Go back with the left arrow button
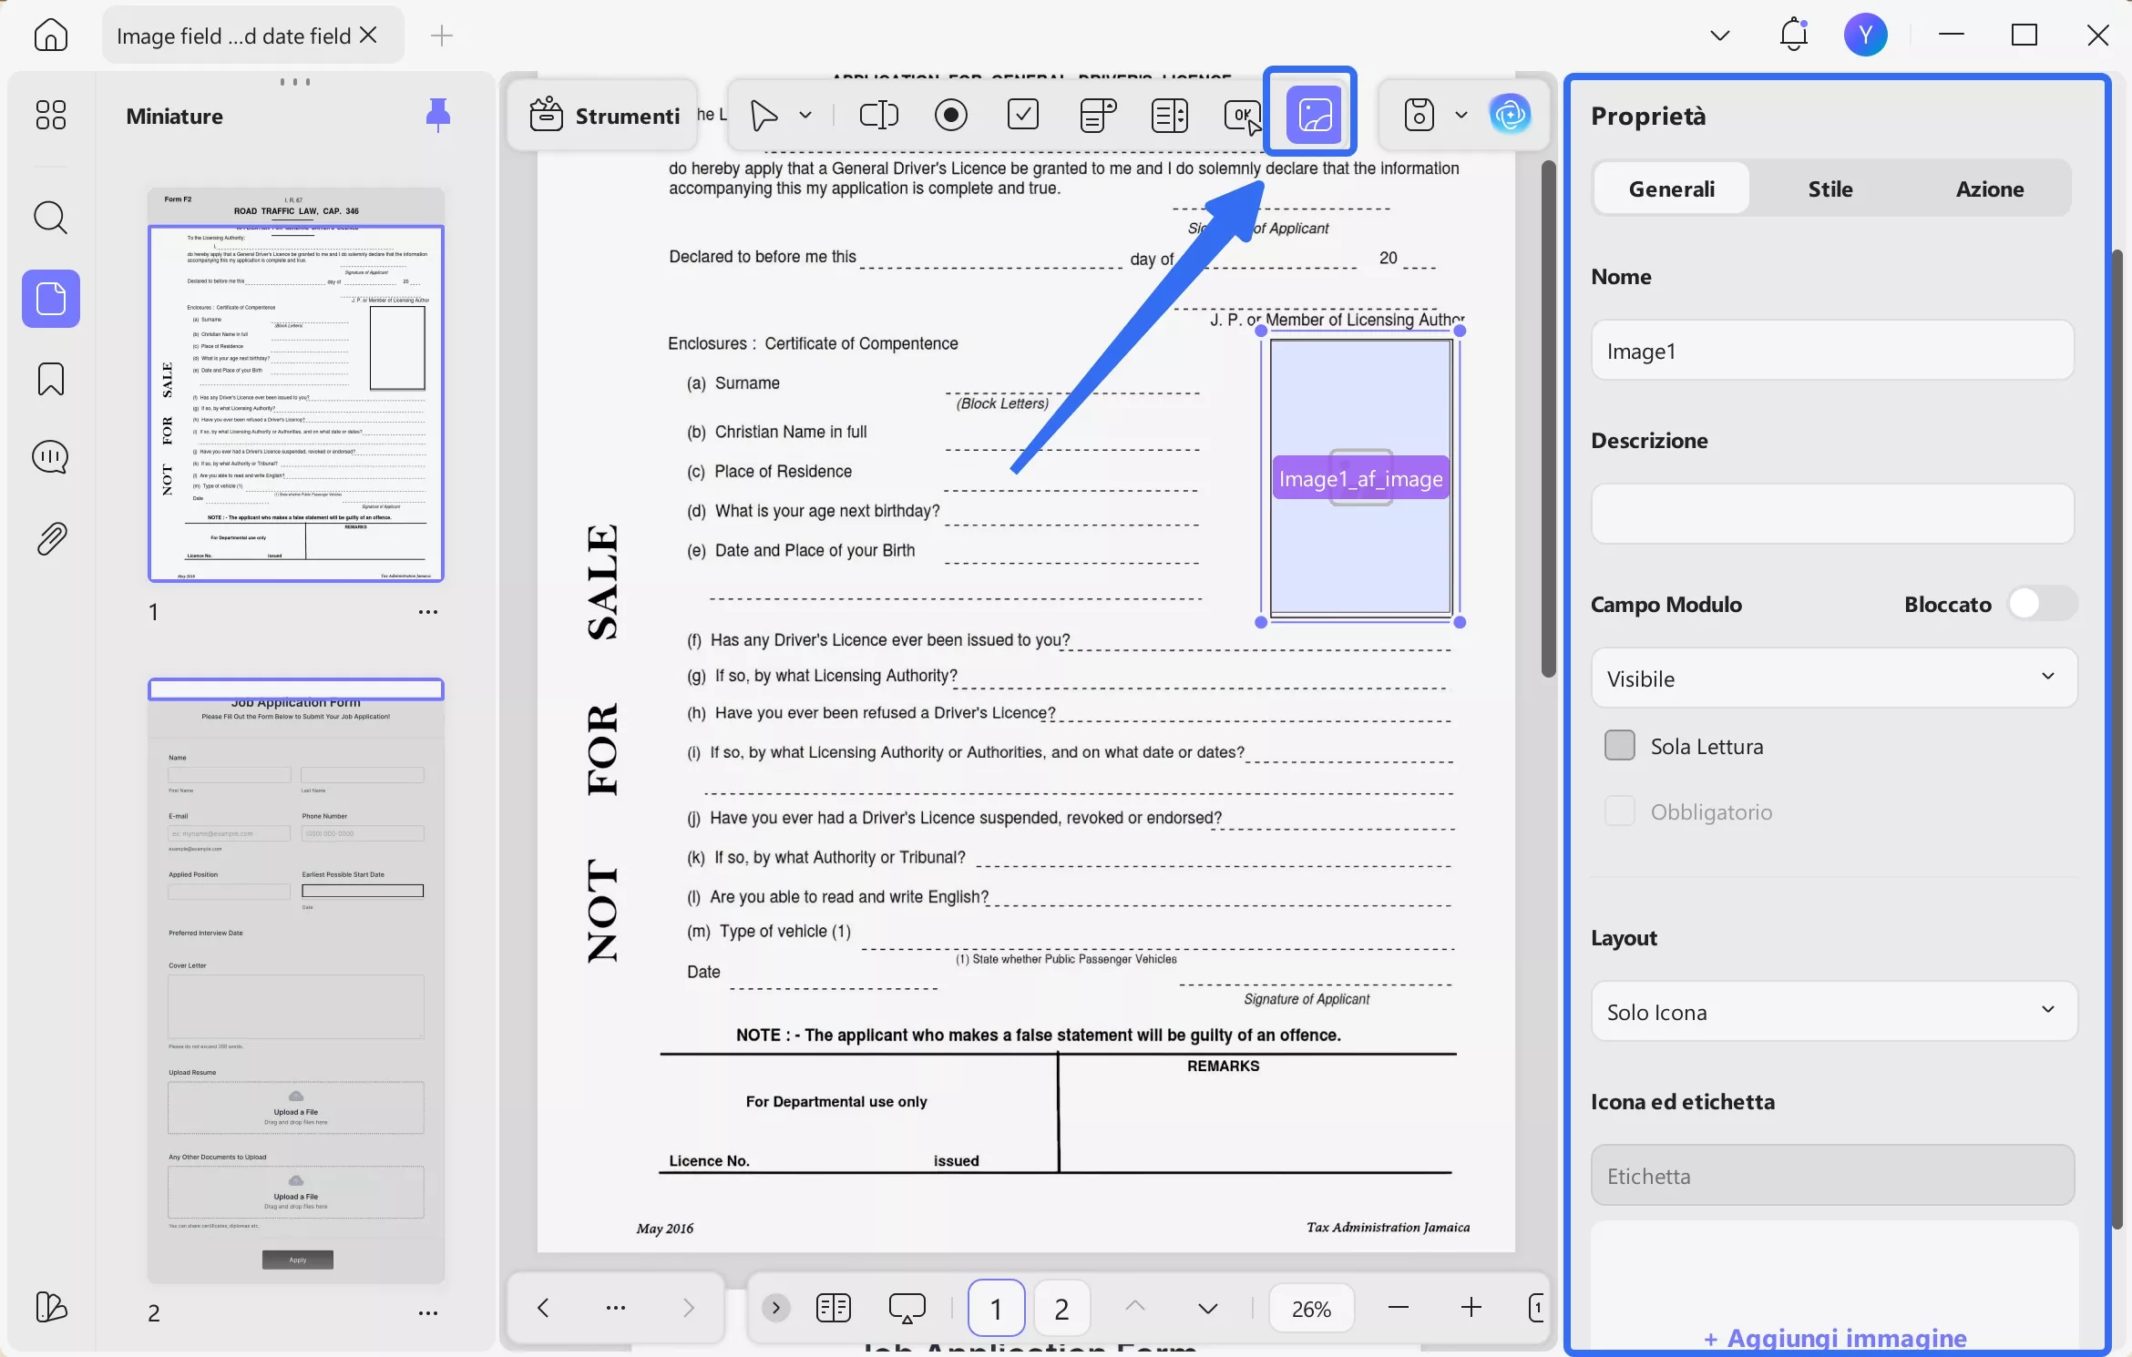Screen dimensions: 2132x1357 coord(543,1309)
